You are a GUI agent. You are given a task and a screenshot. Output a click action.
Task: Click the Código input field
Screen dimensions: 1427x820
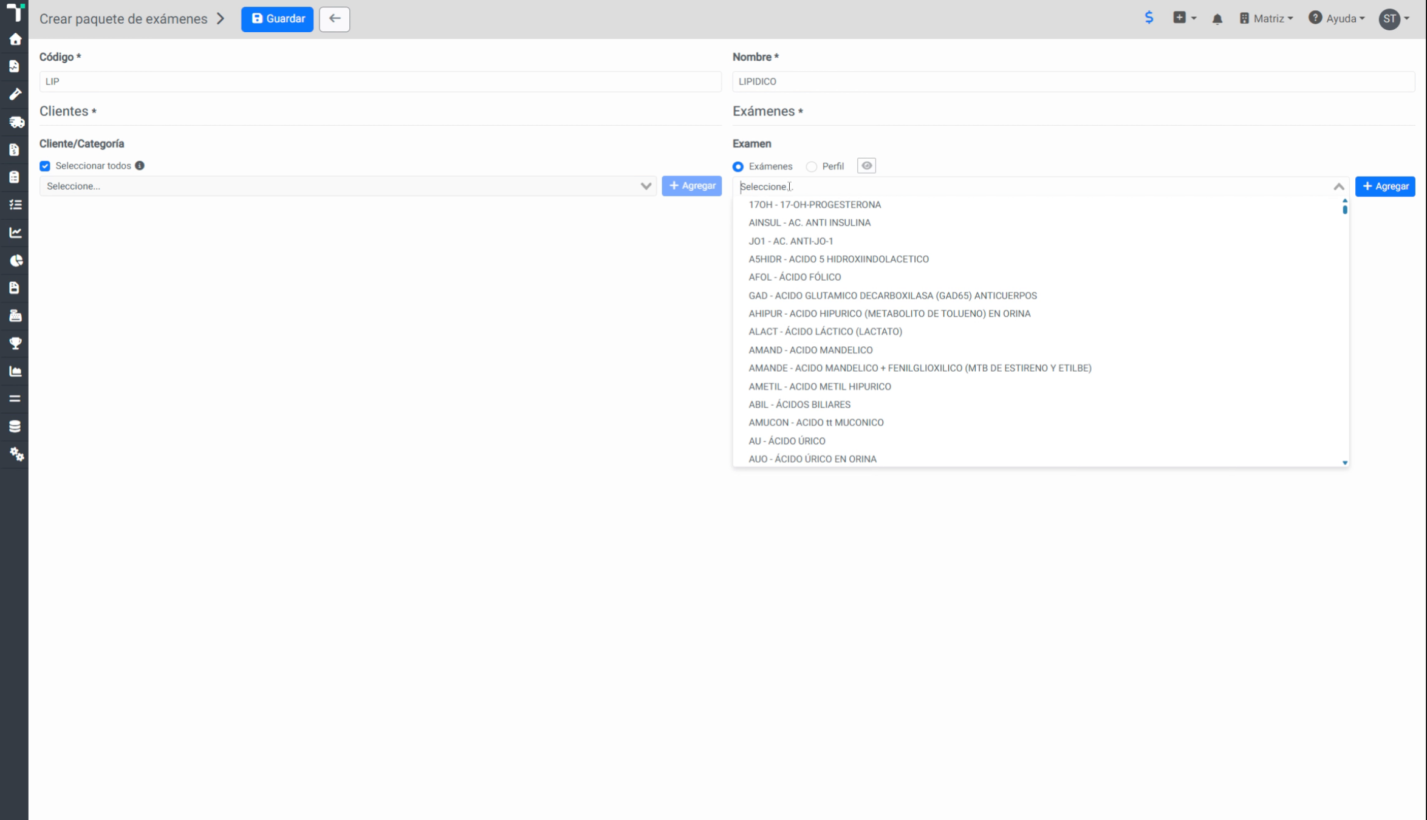380,81
